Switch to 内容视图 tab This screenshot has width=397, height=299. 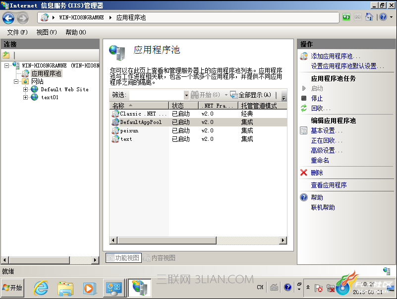(x=160, y=258)
